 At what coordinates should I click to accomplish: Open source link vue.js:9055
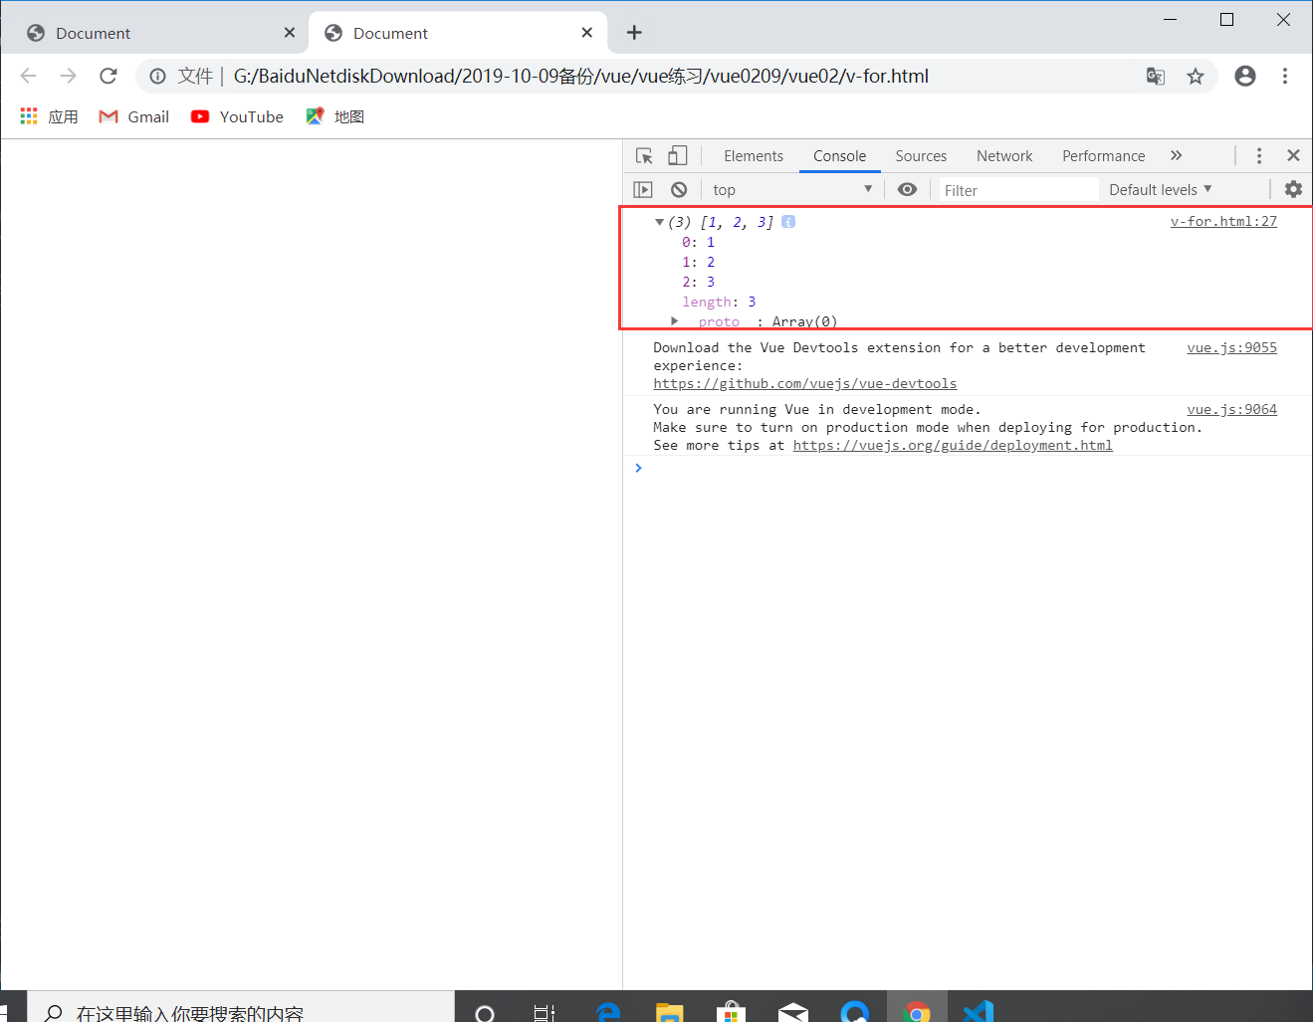click(x=1231, y=347)
